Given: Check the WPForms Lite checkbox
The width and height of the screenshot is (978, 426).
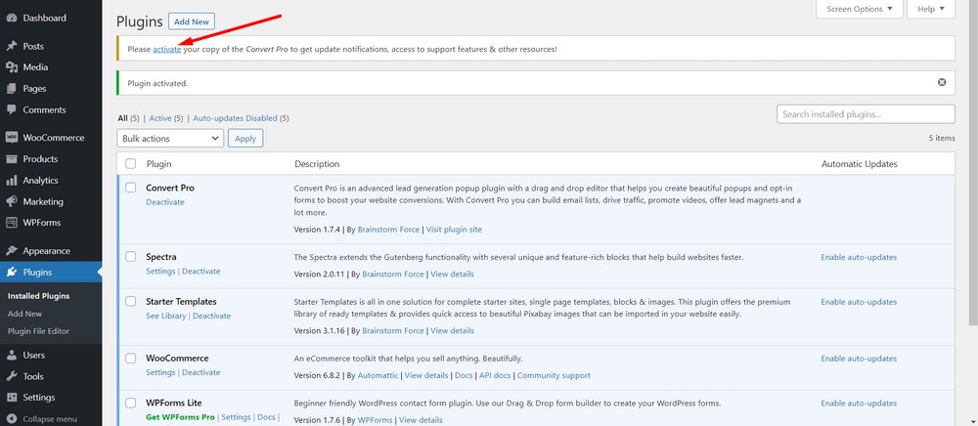Looking at the screenshot, I should pyautogui.click(x=130, y=403).
